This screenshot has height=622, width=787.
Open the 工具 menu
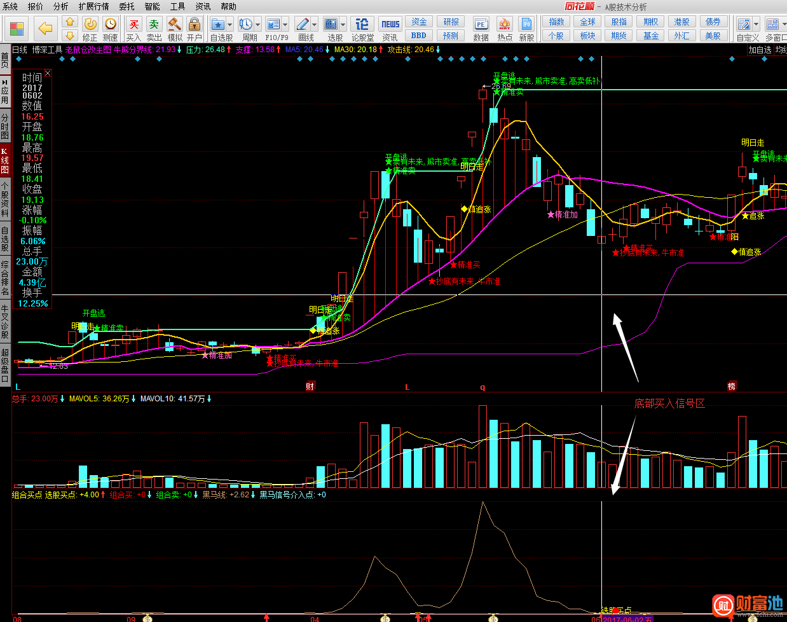pyautogui.click(x=178, y=6)
